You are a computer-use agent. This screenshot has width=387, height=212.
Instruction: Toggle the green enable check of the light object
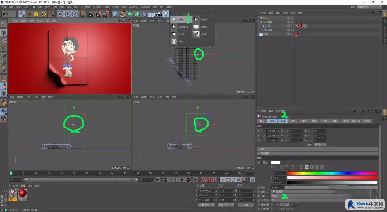(293, 18)
